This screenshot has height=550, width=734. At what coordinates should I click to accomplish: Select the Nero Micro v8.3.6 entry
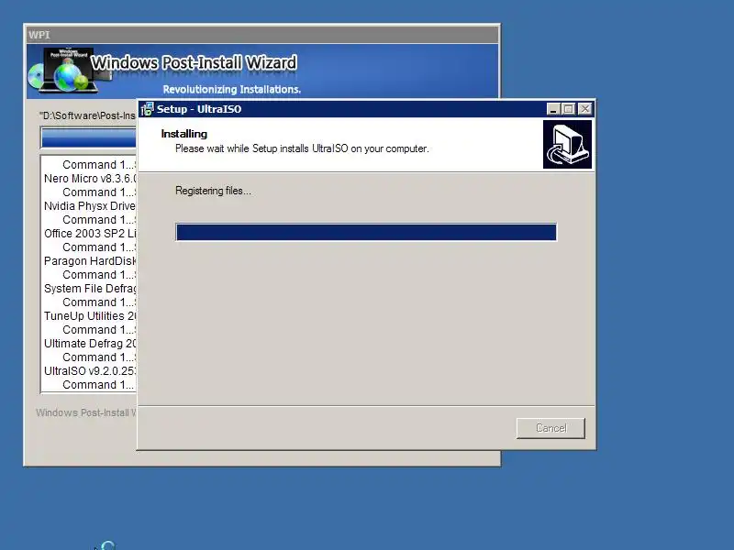[x=90, y=179]
